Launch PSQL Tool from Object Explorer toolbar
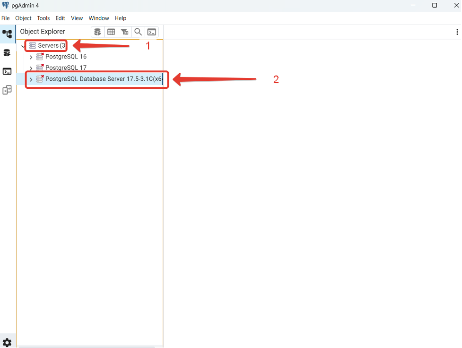Viewport: 462px width, 348px height. (x=152, y=32)
